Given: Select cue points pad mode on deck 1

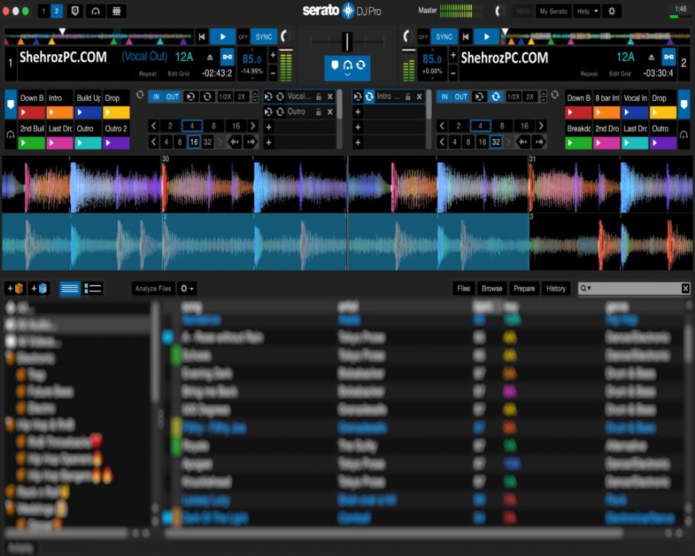Looking at the screenshot, I should (x=11, y=105).
